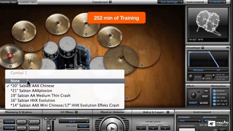The height and width of the screenshot is (131, 233).
Task: Open the X-drum instrument dropdown
Action: pyautogui.click(x=217, y=2)
